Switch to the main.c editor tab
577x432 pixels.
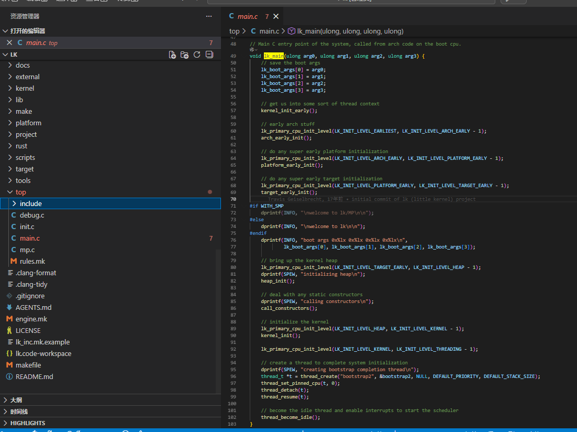[247, 17]
